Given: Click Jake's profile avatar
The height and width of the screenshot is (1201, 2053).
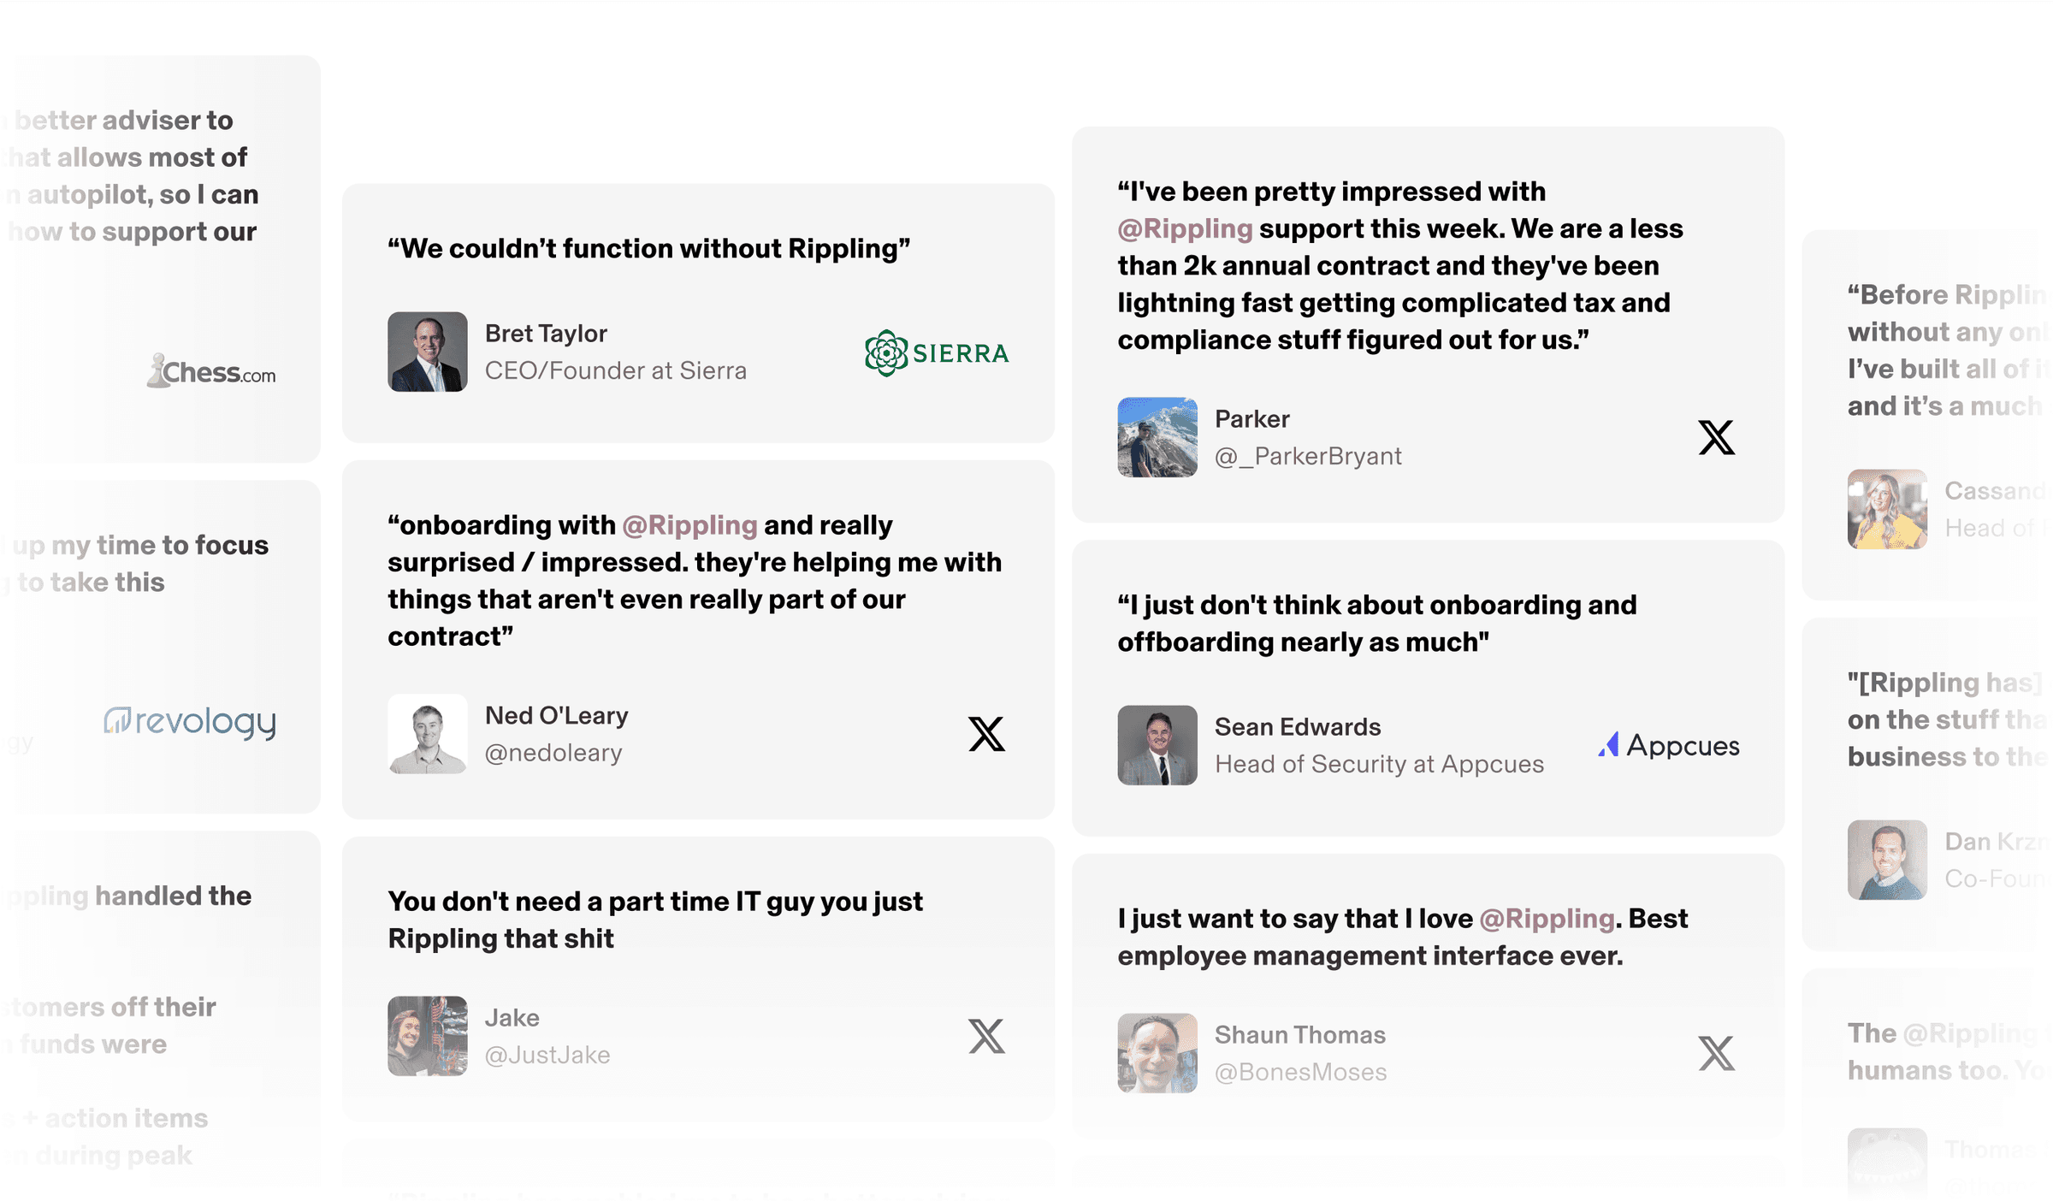Looking at the screenshot, I should [428, 1036].
